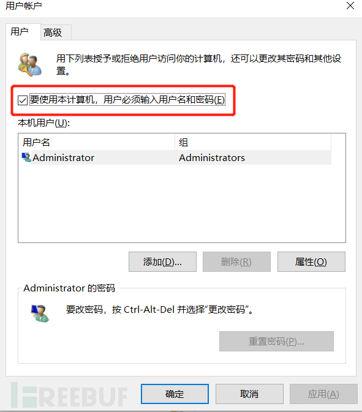Click the Administrator user icon in list
The image size is (362, 412).
point(26,158)
